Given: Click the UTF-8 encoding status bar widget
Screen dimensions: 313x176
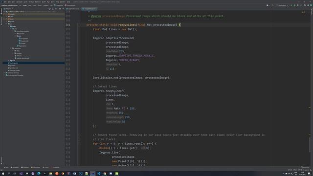Looking at the screenshot, I should tap(300, 170).
